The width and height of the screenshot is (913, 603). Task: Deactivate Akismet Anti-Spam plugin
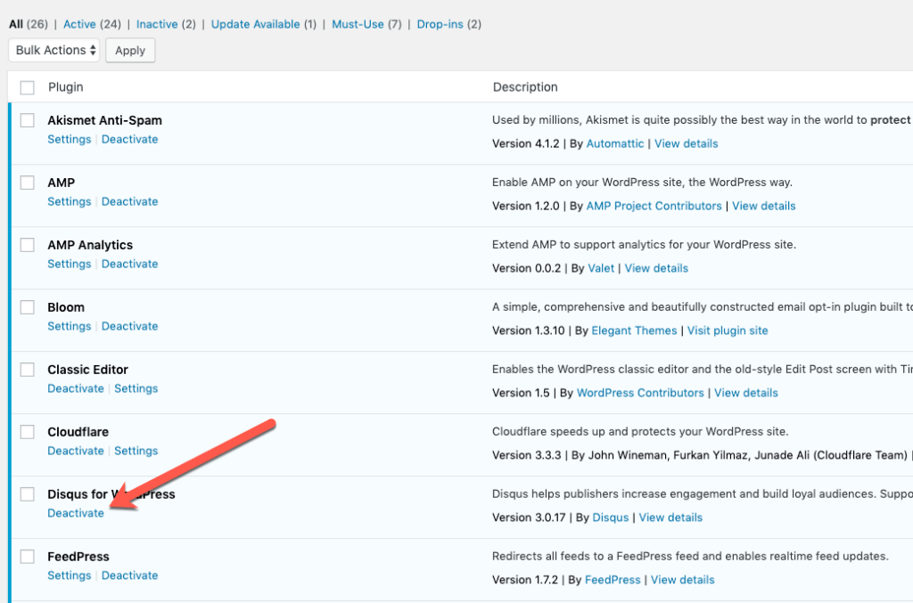[130, 139]
